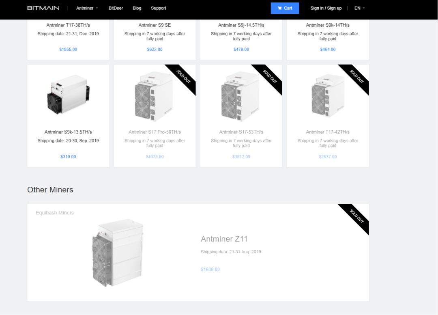Image resolution: width=438 pixels, height=315 pixels.
Task: Click the Antminer S9k-13.5TH/s product image
Action: point(68,95)
